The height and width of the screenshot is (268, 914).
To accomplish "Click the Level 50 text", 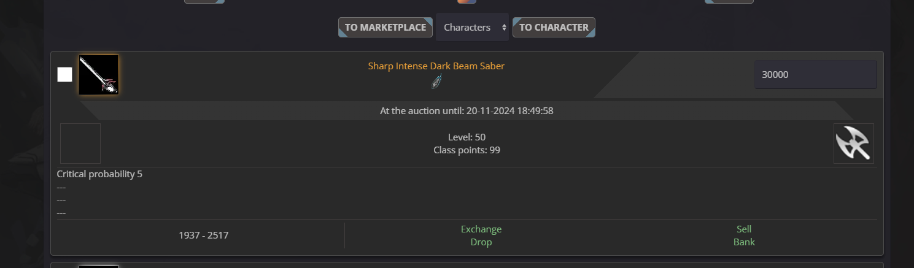I will coord(467,137).
